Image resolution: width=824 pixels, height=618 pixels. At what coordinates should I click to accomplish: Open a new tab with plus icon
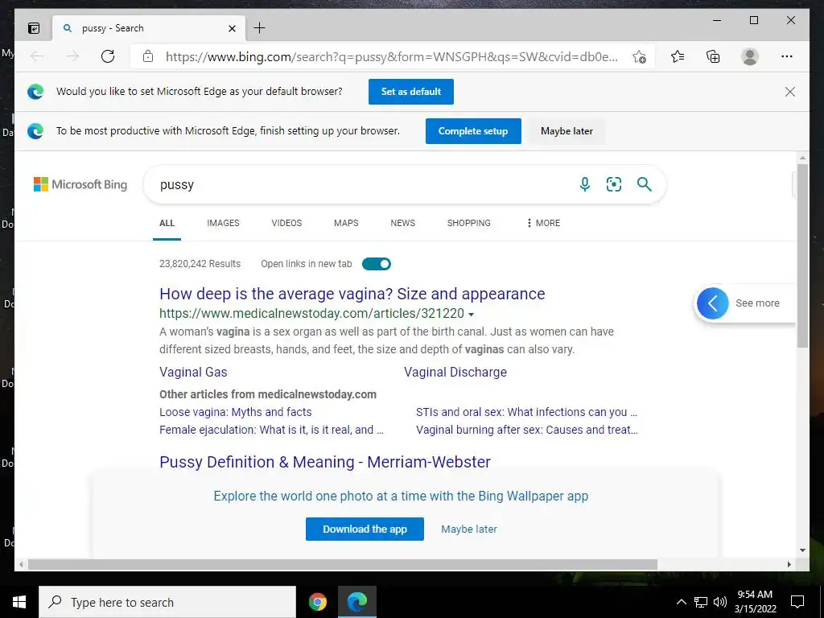click(x=260, y=28)
